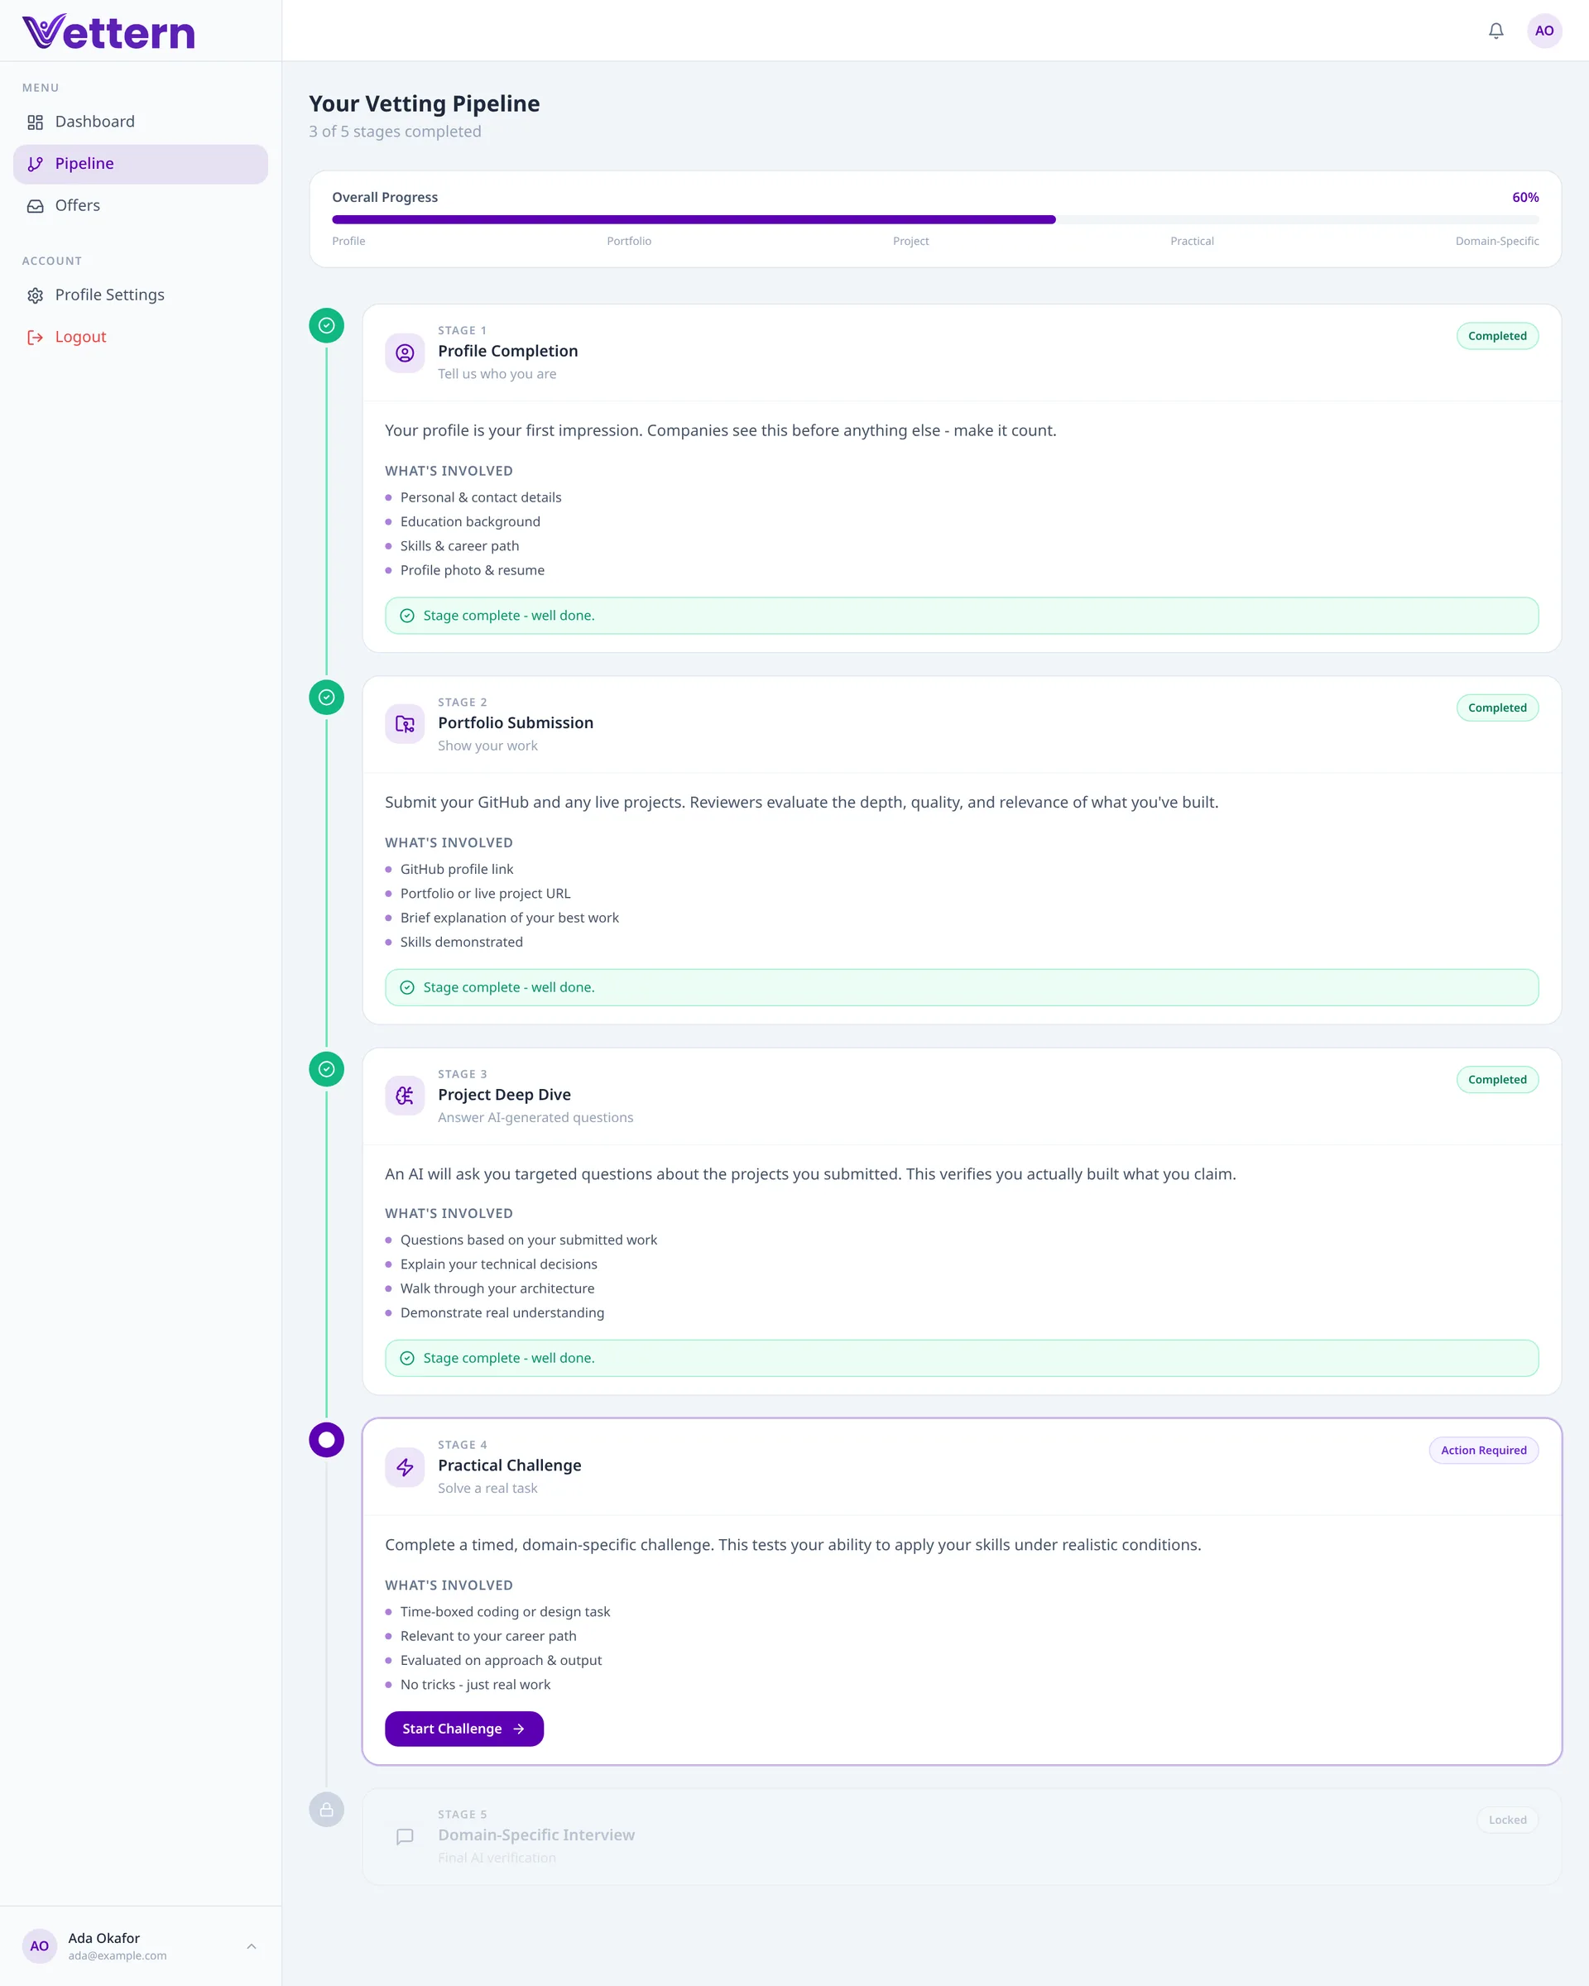Click the Project Deep Dive stage title

(x=504, y=1096)
